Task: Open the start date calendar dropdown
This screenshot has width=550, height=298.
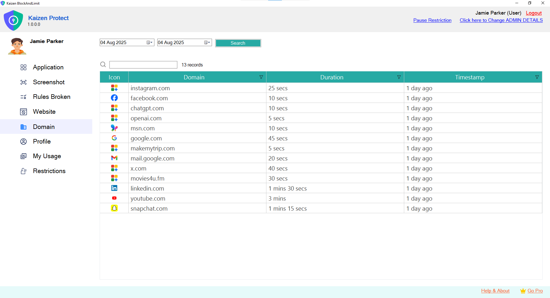Action: point(150,42)
